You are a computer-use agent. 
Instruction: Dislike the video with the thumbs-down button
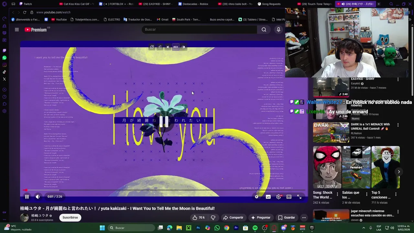(x=213, y=217)
